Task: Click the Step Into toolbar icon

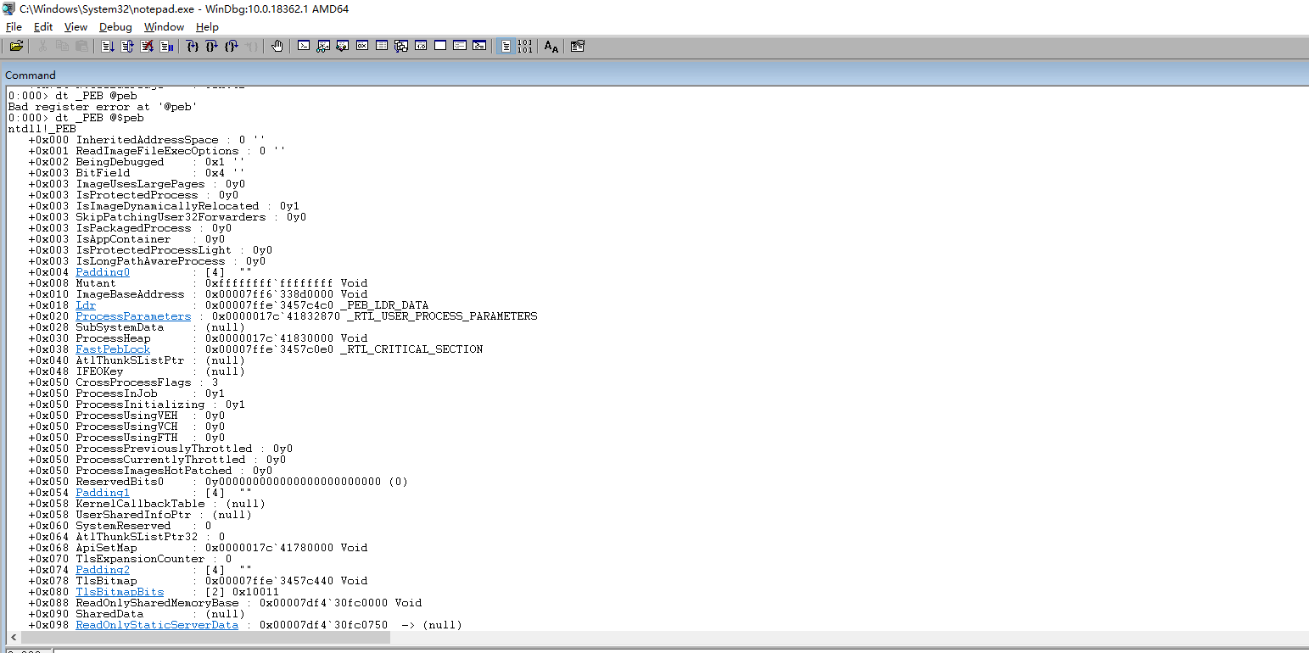Action: [193, 46]
